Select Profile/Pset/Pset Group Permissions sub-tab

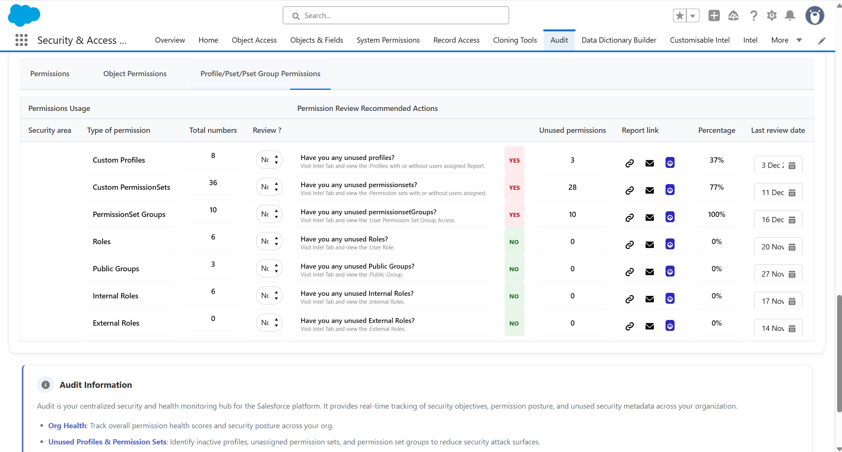[260, 74]
